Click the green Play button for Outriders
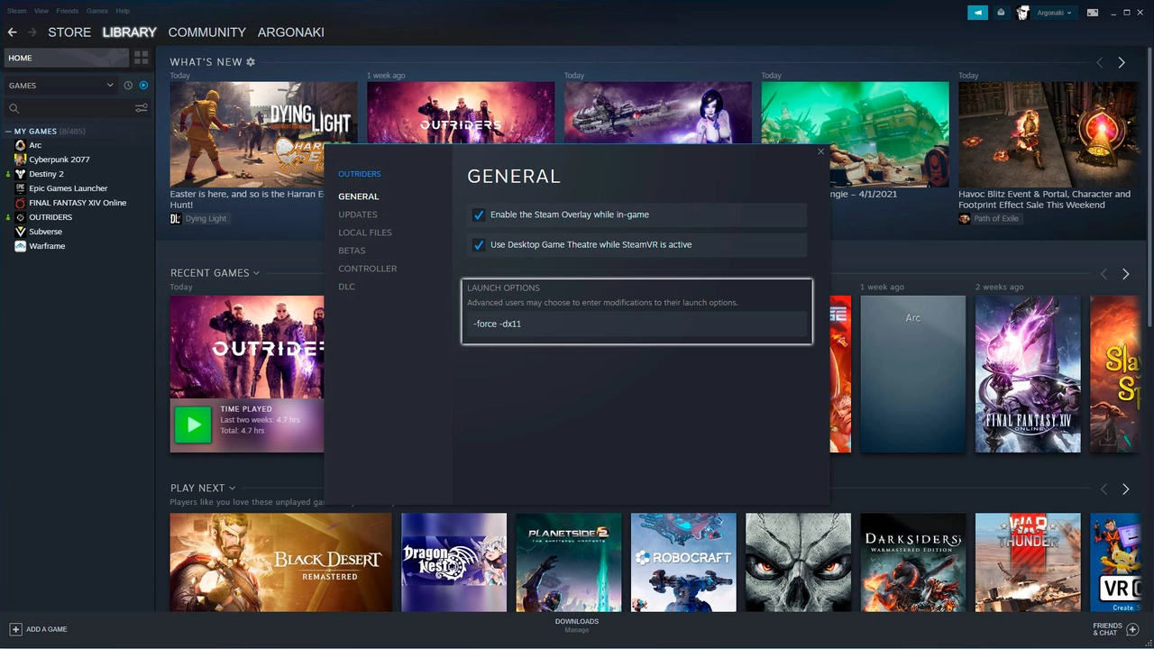The image size is (1154, 649). (x=193, y=425)
